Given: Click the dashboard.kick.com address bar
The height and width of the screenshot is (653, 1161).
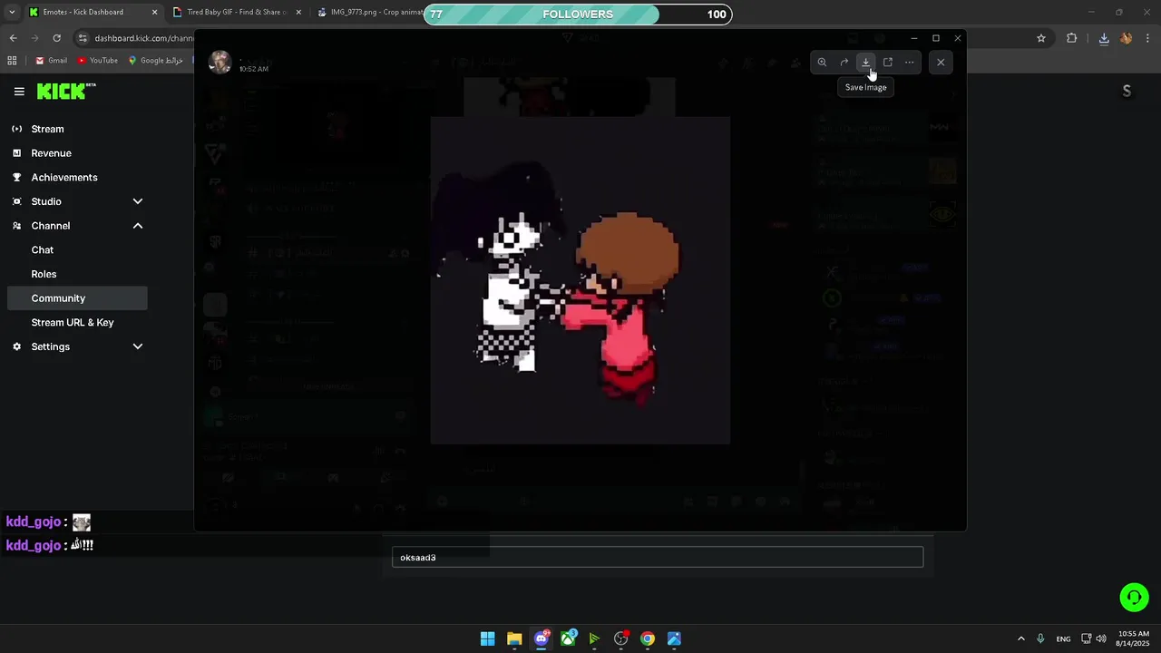Looking at the screenshot, I should pyautogui.click(x=145, y=38).
